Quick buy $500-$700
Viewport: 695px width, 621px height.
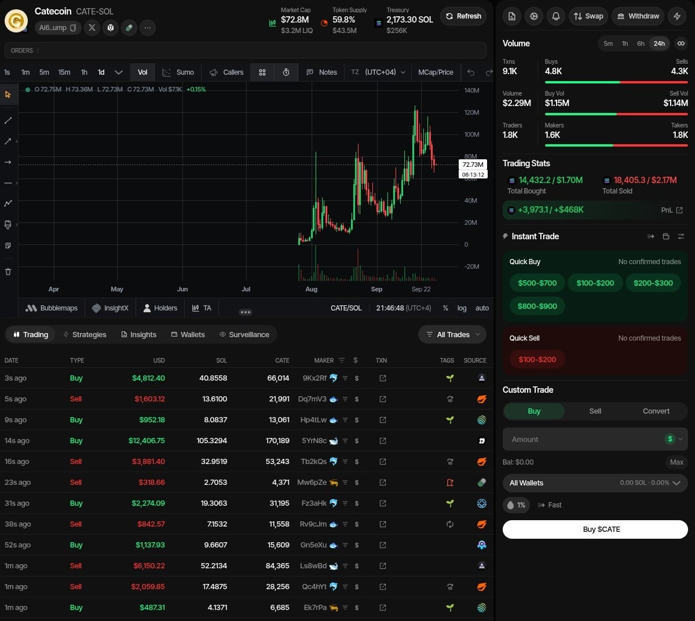pos(537,283)
